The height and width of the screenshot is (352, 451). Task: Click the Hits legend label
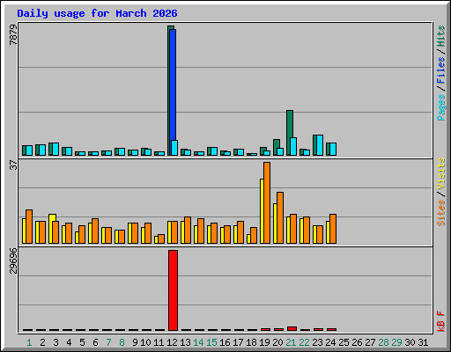point(441,36)
